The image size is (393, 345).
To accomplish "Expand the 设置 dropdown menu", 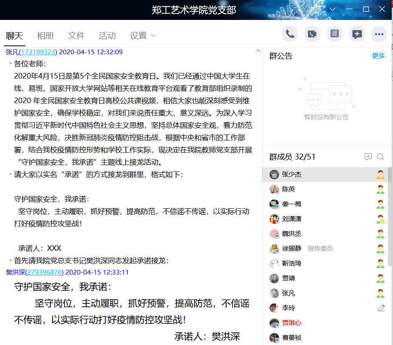I will (143, 36).
